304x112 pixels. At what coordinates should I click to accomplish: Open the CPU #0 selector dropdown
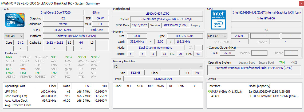coord(14,36)
